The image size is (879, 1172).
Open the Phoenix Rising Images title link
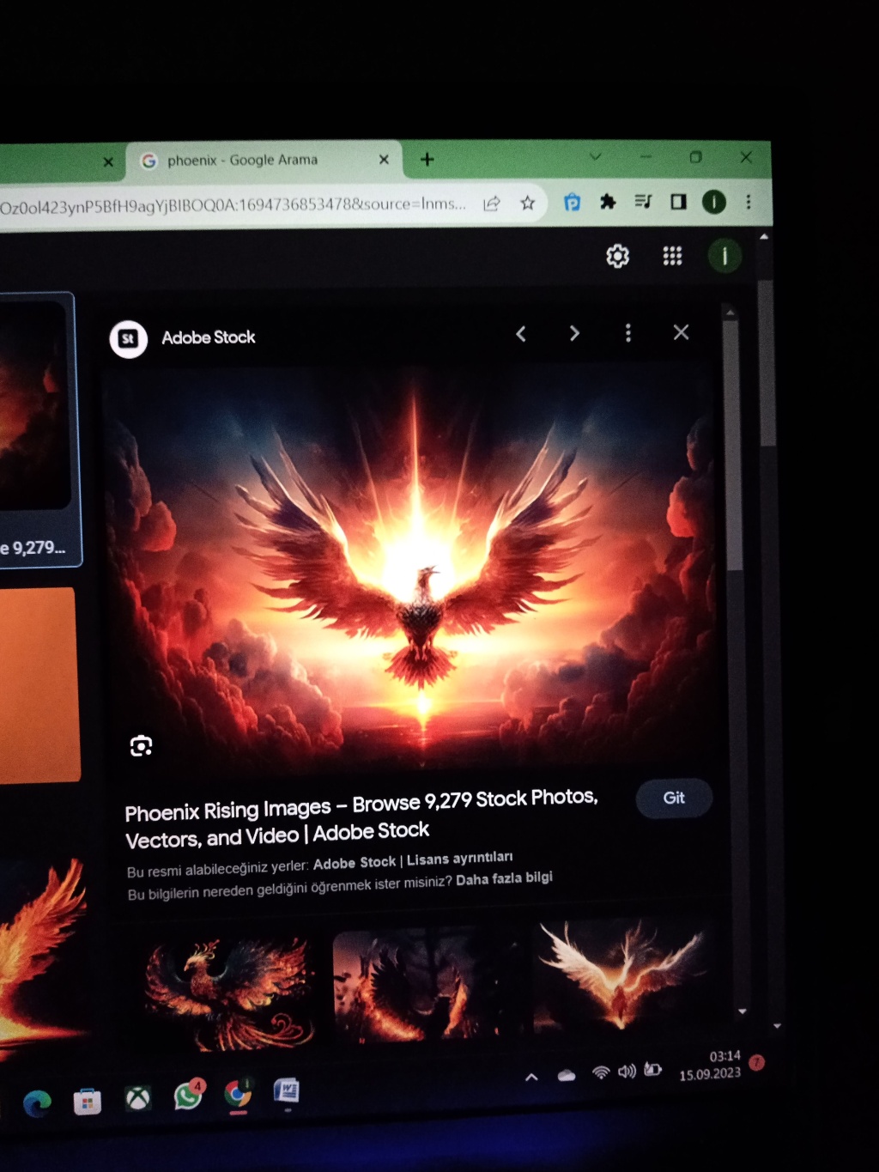362,817
